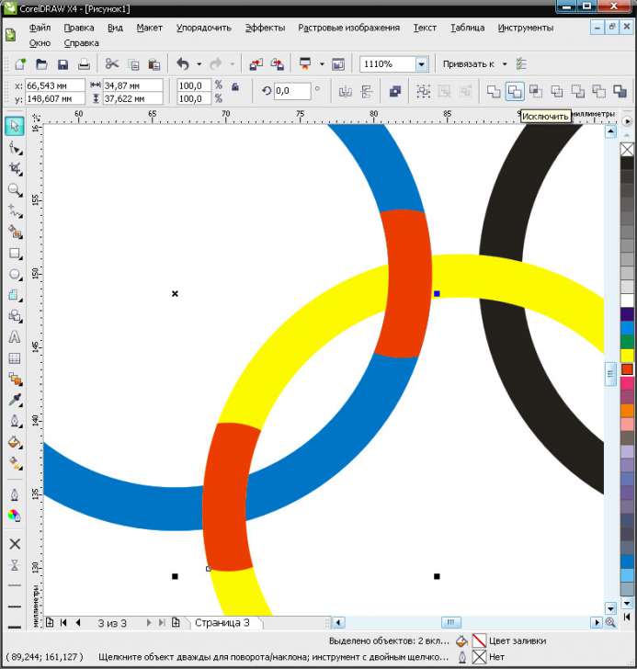The width and height of the screenshot is (637, 669).
Task: Open the Упорядочить menu
Action: coord(203,28)
